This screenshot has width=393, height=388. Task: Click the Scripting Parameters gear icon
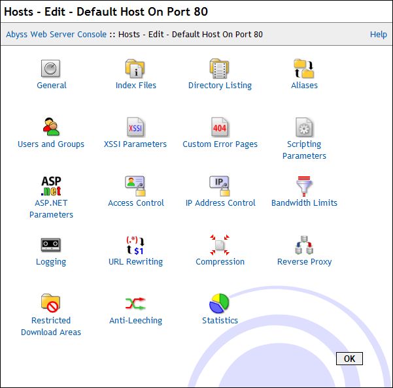[x=304, y=127]
